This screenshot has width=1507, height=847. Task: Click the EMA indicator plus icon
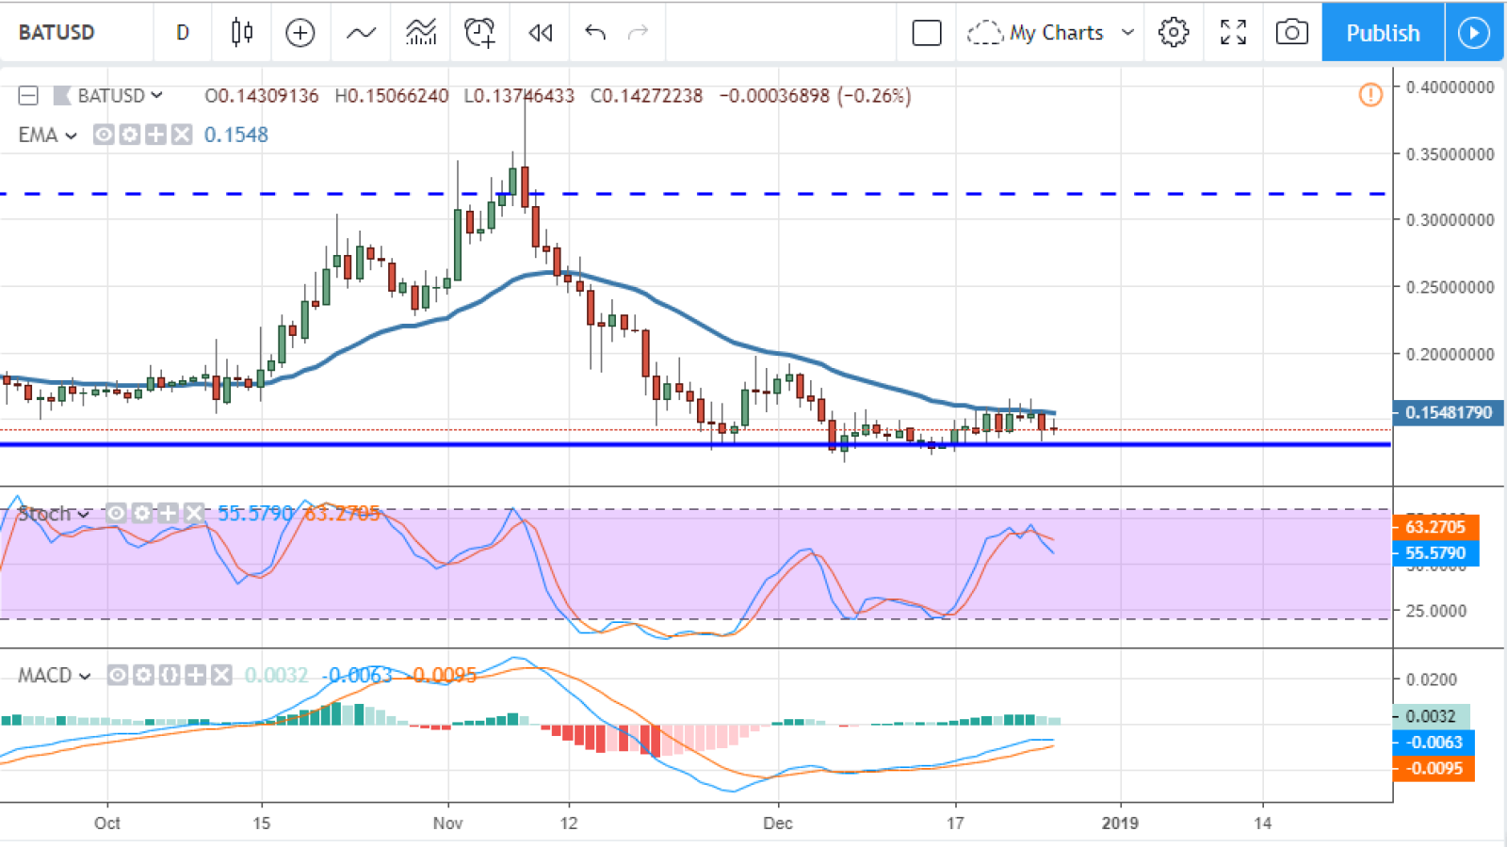pos(155,135)
